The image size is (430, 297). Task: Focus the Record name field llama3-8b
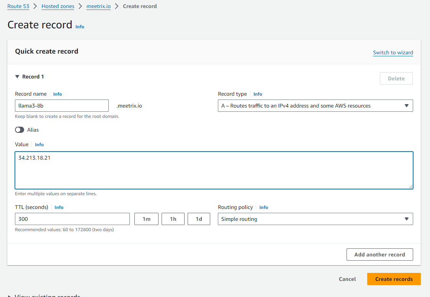(x=62, y=106)
